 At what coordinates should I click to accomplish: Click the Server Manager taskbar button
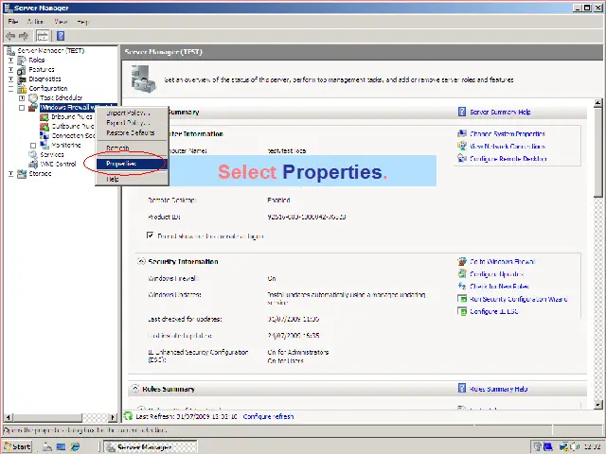(151, 447)
